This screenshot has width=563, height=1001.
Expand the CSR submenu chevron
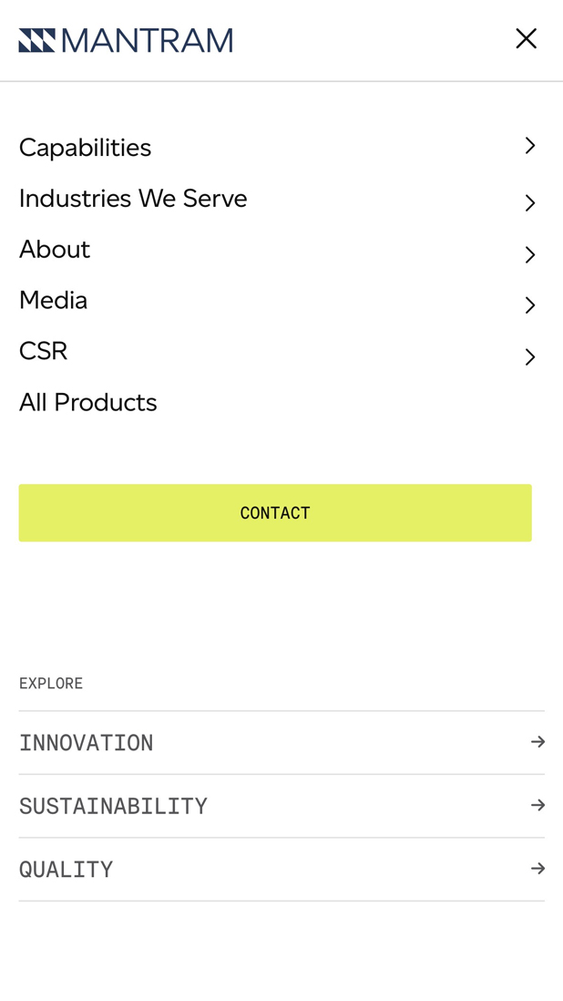point(530,356)
